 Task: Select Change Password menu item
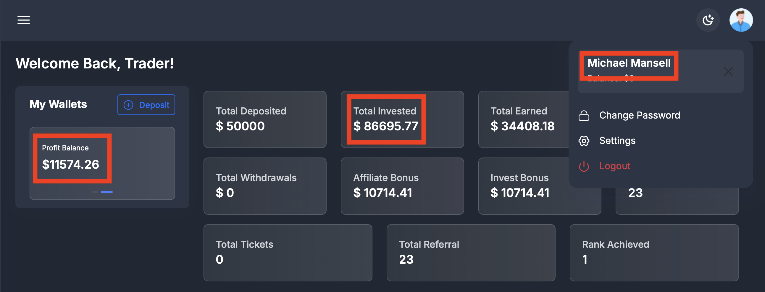tap(639, 115)
